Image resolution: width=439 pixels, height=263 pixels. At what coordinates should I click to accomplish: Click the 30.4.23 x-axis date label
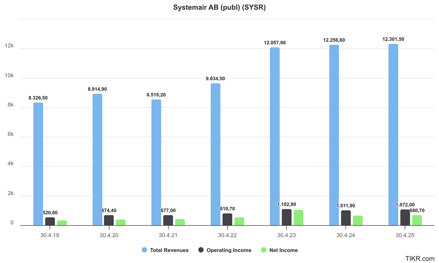click(x=287, y=235)
